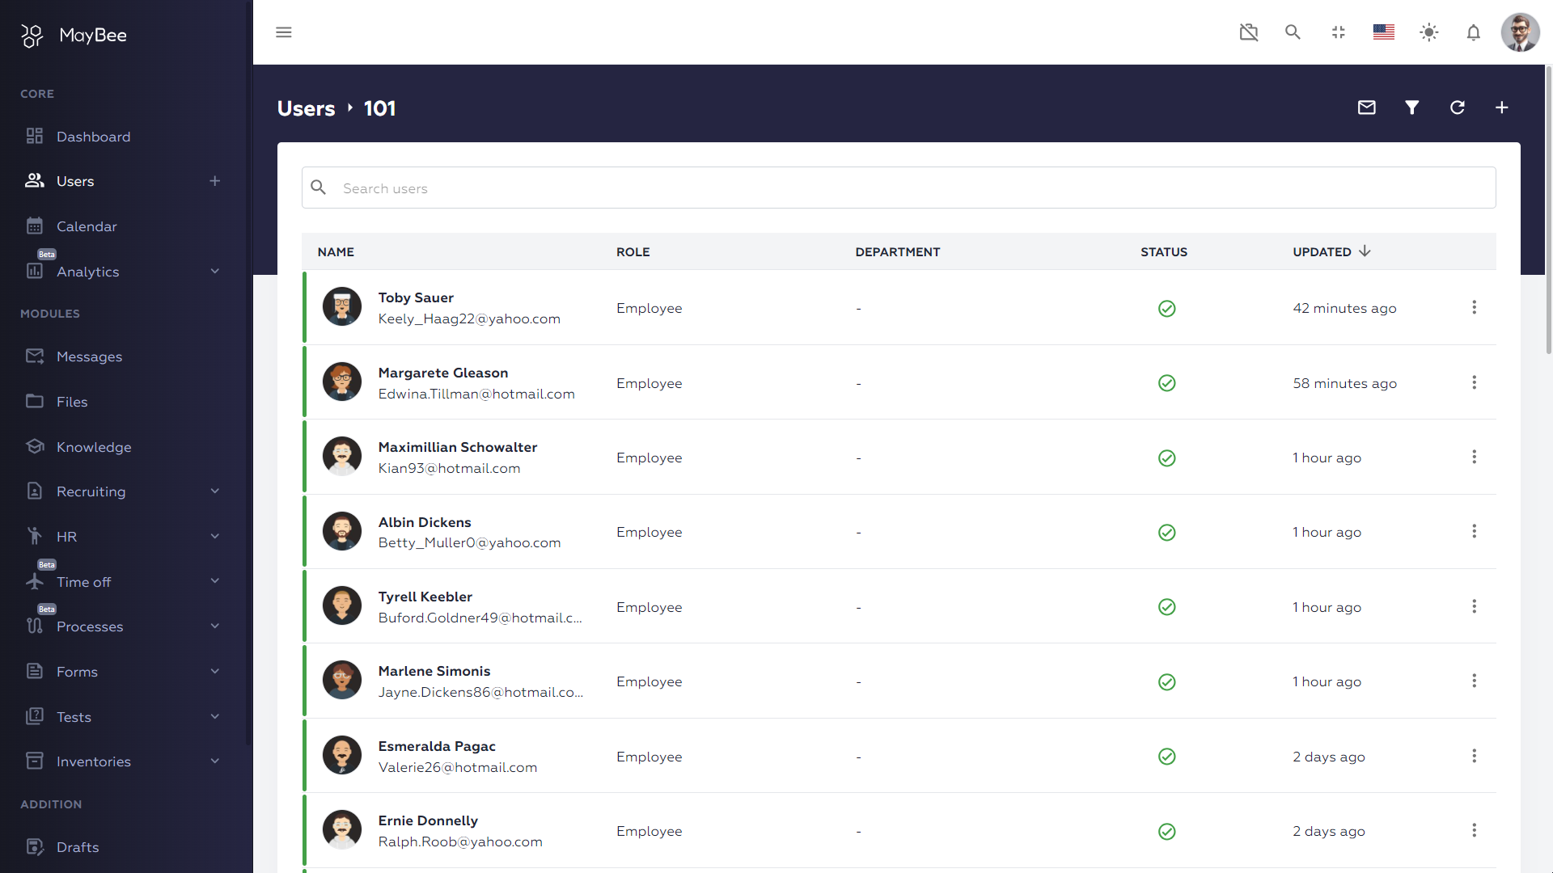Click the page vertical scrollbar

click(1548, 210)
